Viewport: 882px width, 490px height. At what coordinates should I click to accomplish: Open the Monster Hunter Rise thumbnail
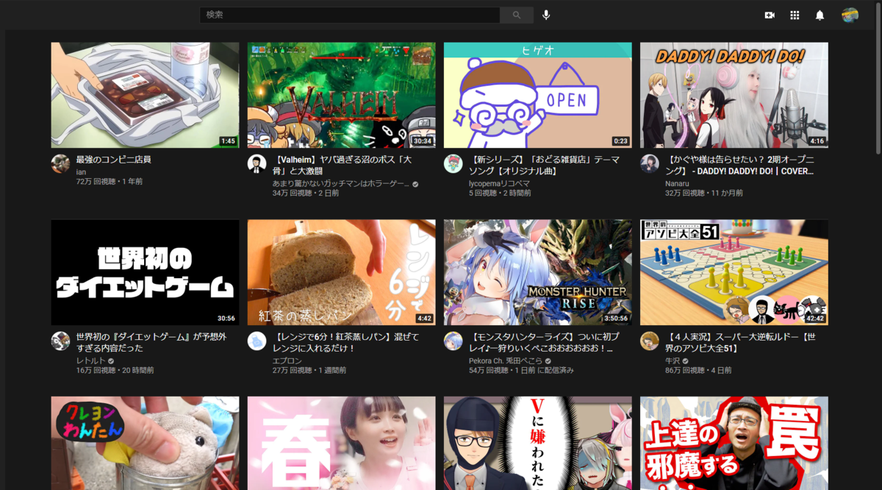pos(537,272)
